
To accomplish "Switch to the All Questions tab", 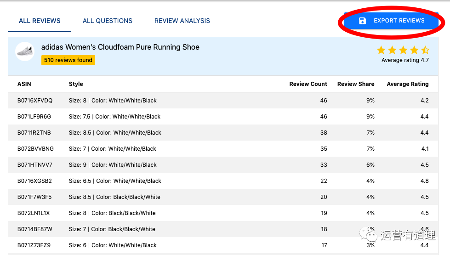I will 108,21.
